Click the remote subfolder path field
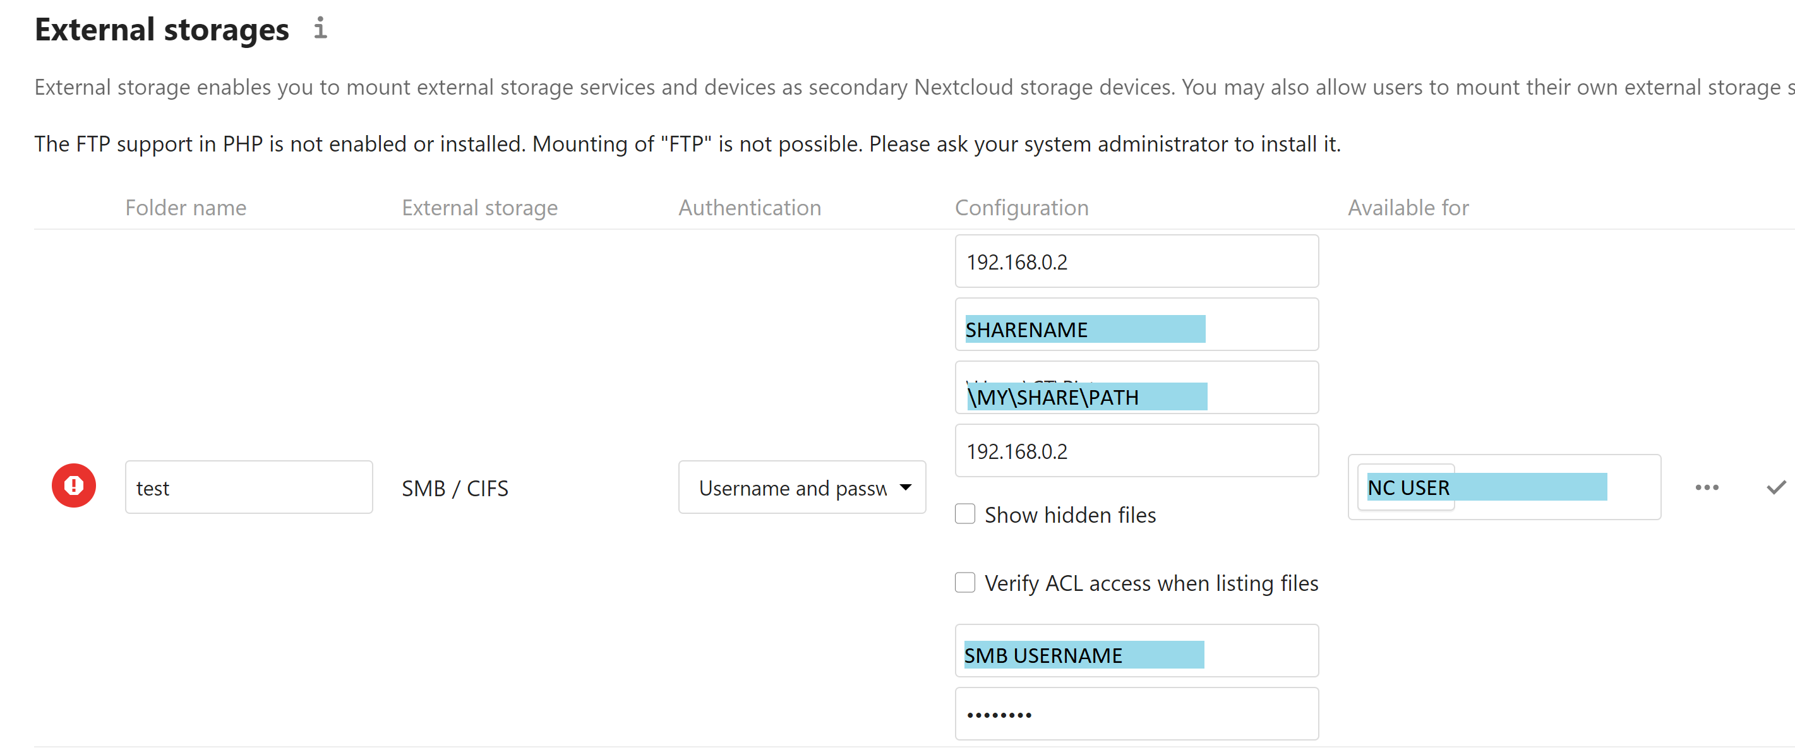 tap(1136, 387)
